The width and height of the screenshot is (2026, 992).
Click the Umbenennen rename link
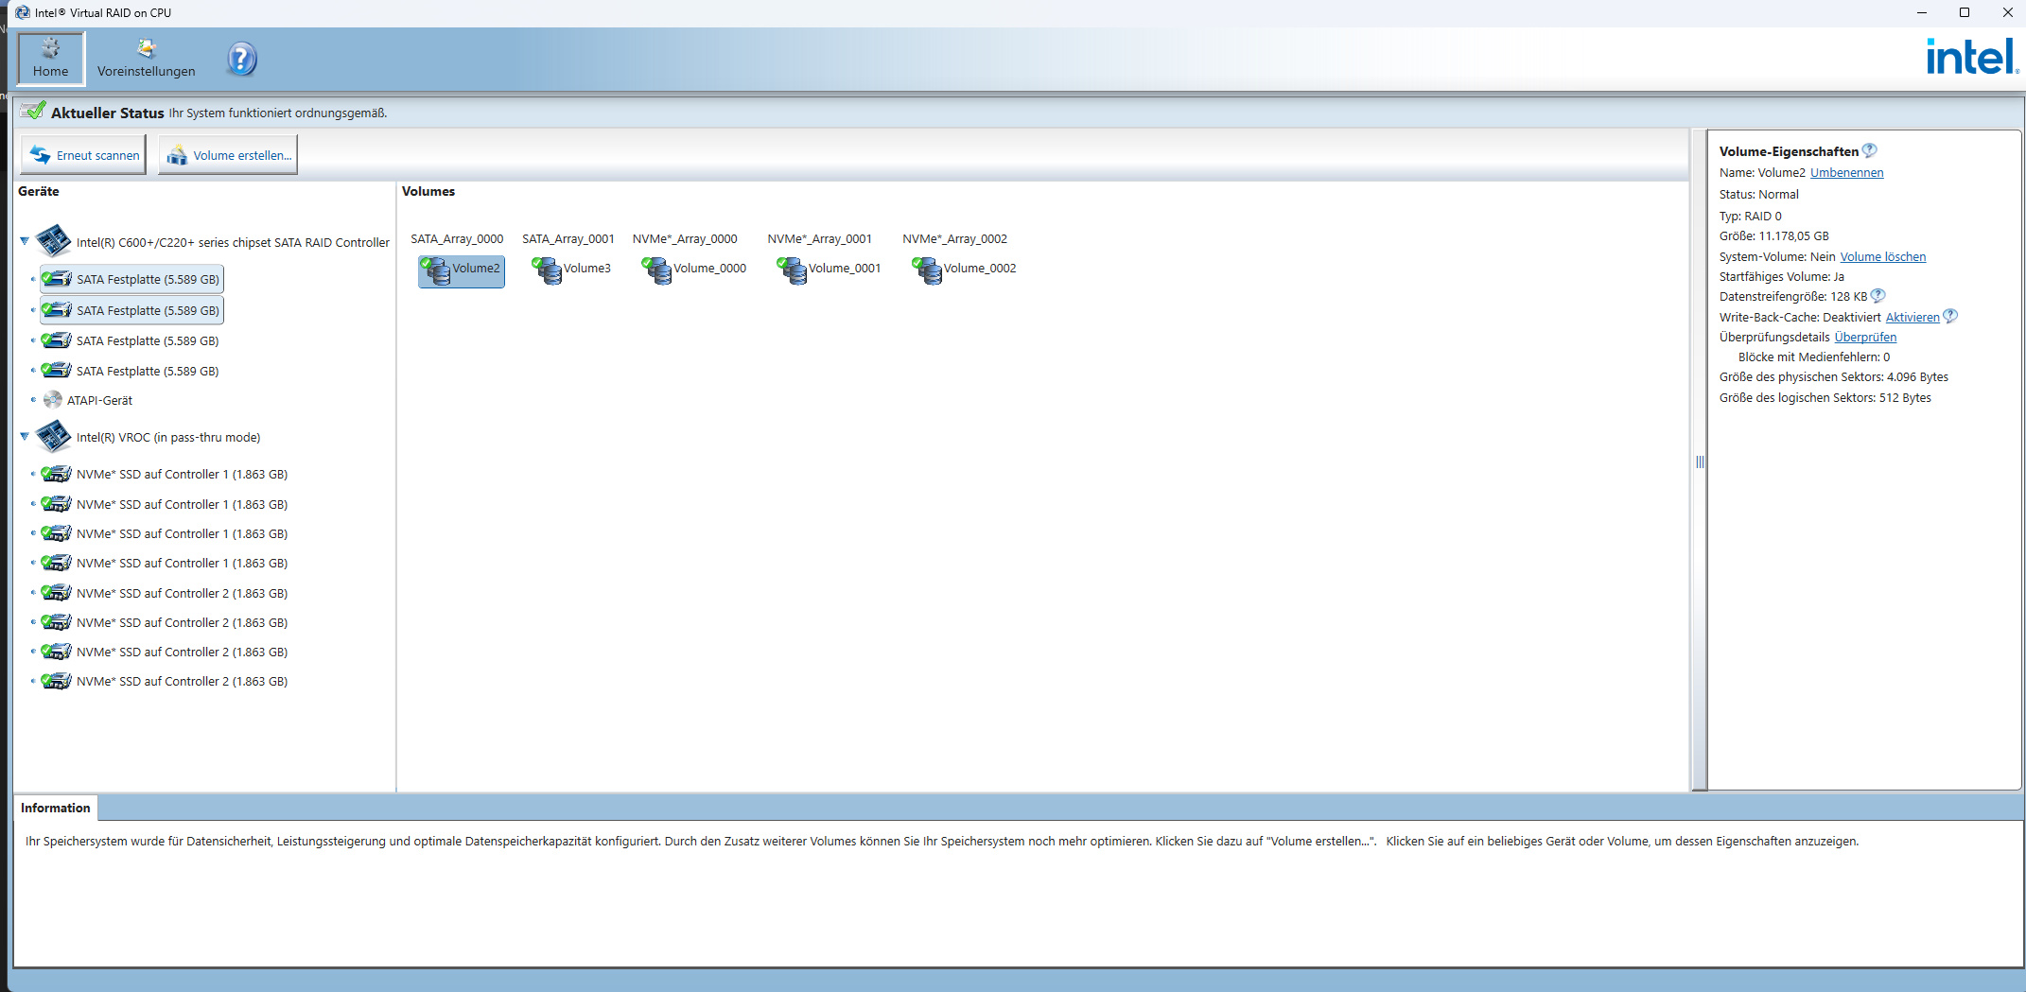click(x=1846, y=173)
